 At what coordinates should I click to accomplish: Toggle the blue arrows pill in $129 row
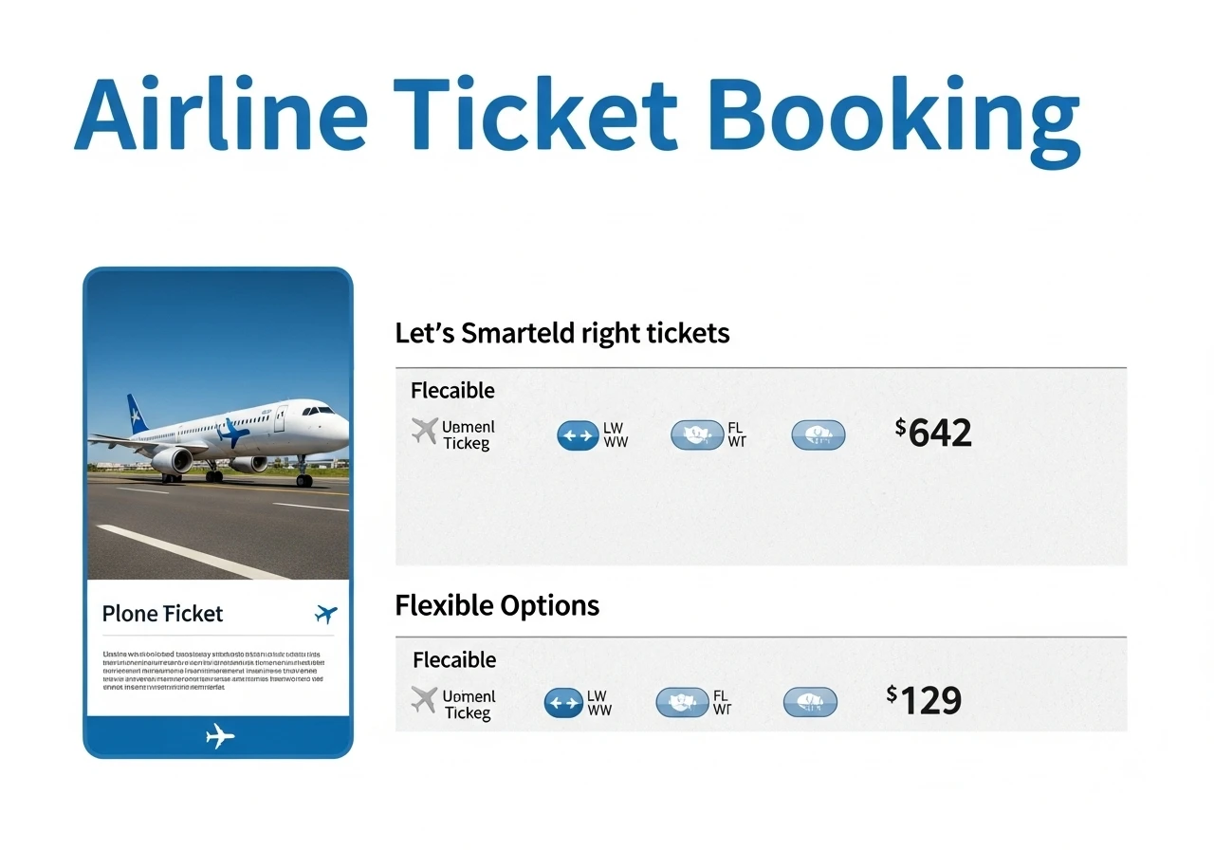click(x=564, y=703)
